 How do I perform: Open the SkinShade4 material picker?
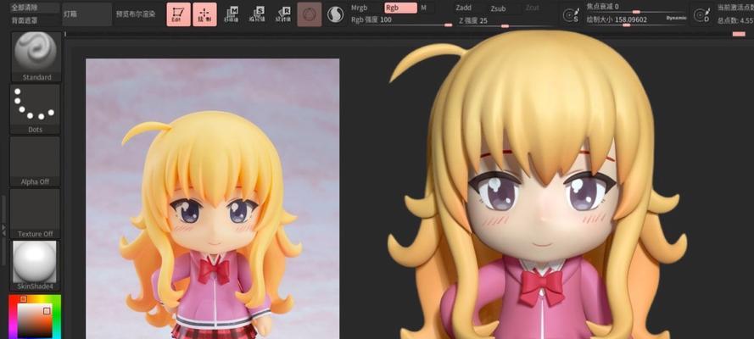(x=36, y=266)
